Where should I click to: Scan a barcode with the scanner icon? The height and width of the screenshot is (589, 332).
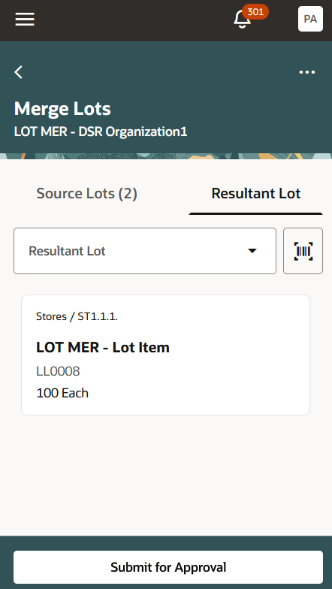[303, 251]
